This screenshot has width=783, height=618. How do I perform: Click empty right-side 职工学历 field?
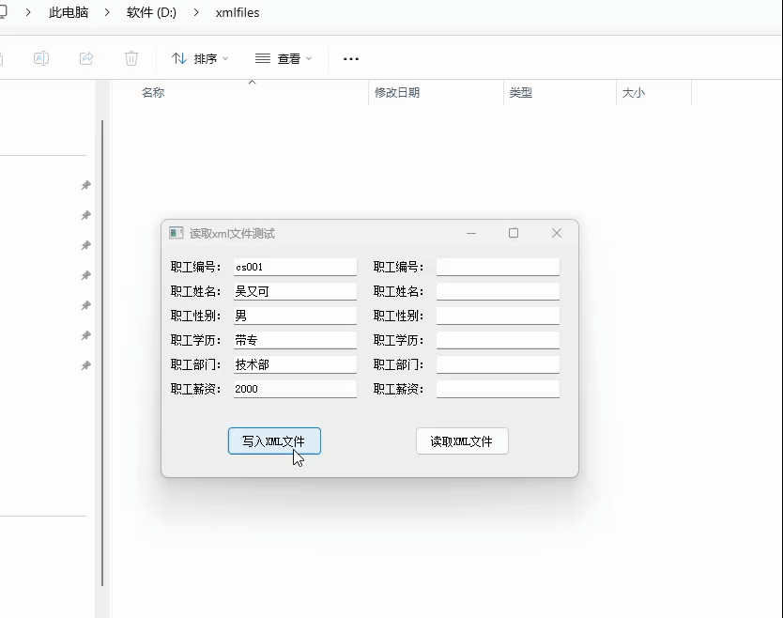498,340
